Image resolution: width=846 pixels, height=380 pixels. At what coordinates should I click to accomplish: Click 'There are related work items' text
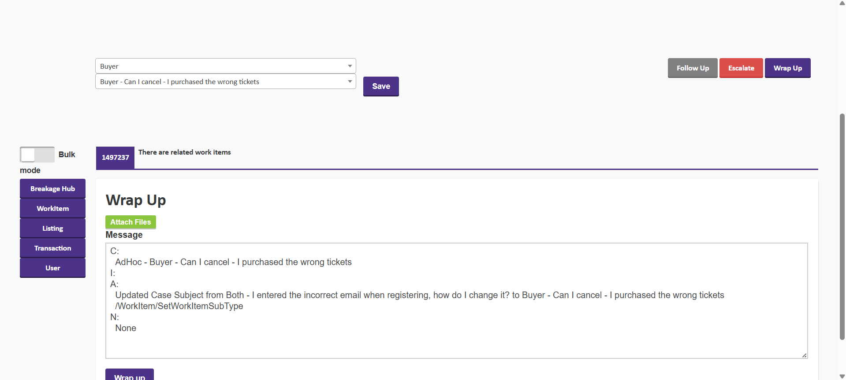point(184,152)
